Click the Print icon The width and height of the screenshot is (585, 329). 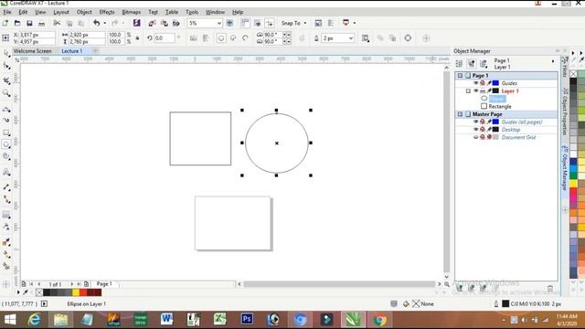pyautogui.click(x=41, y=23)
